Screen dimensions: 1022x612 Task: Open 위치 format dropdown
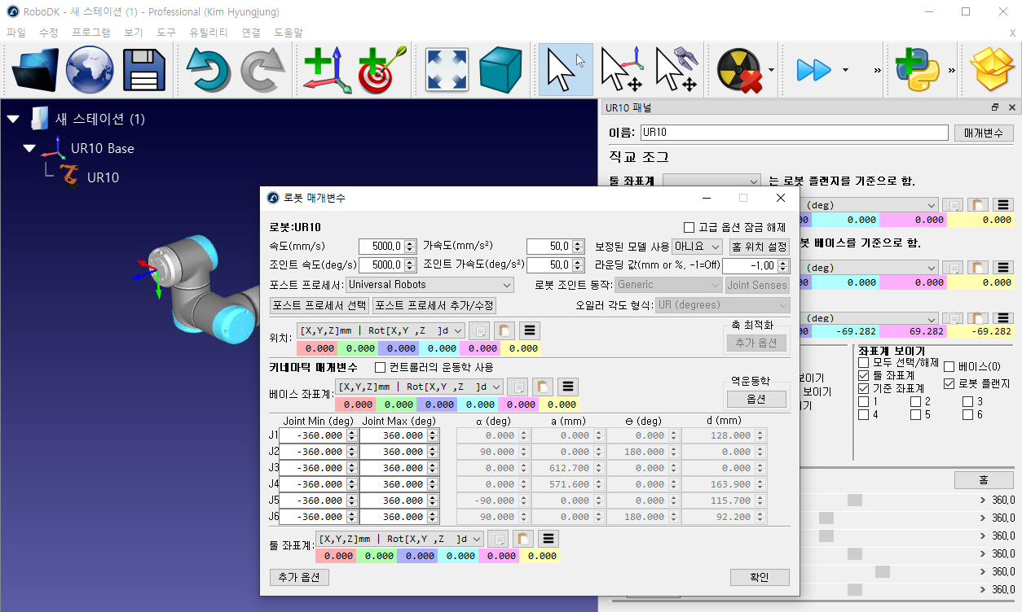click(x=381, y=330)
